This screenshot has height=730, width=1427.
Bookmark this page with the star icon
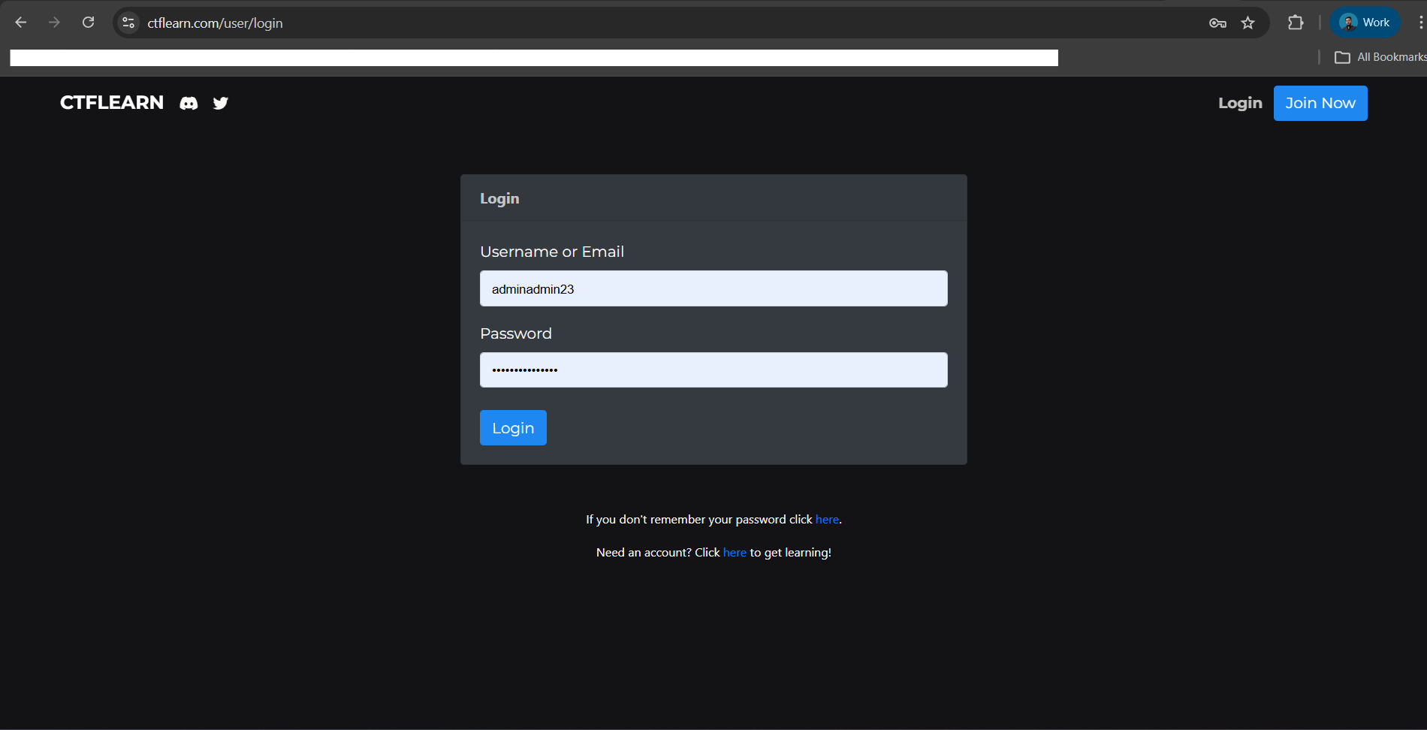[1248, 23]
